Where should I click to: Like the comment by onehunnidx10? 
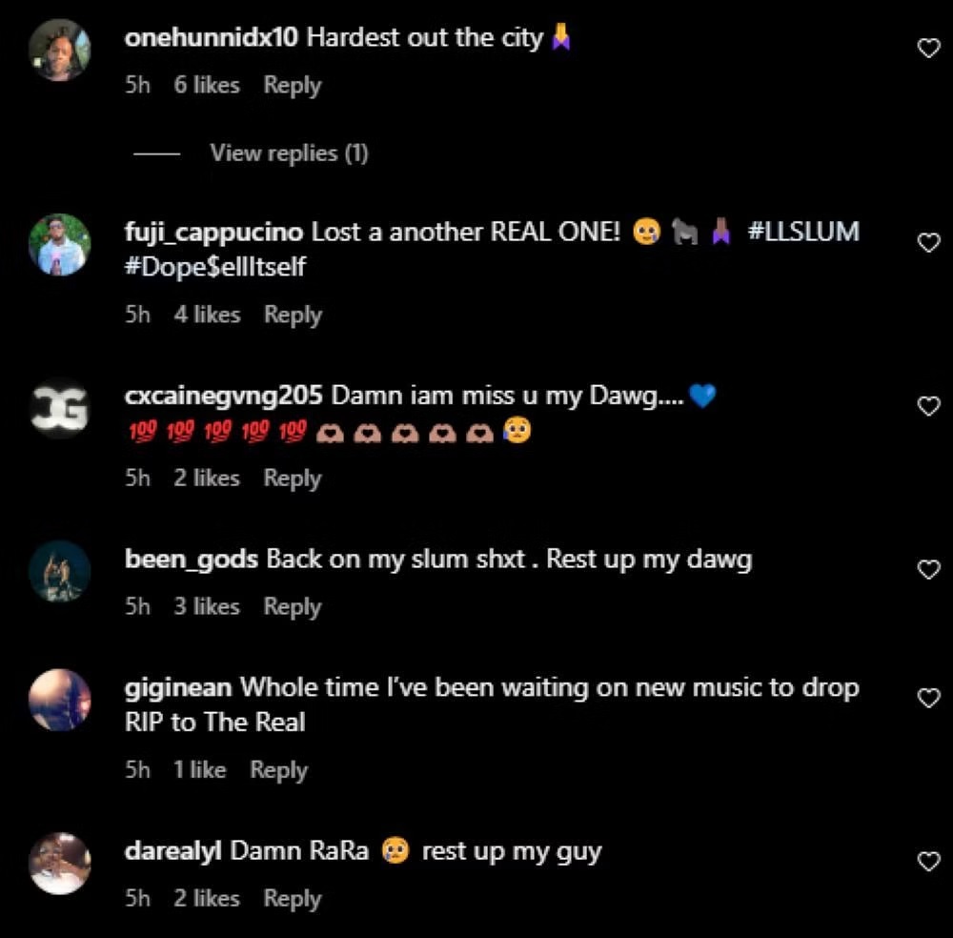pos(928,48)
